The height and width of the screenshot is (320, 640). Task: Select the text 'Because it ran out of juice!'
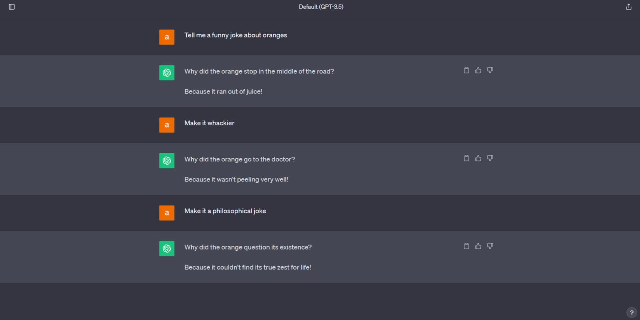coord(223,91)
